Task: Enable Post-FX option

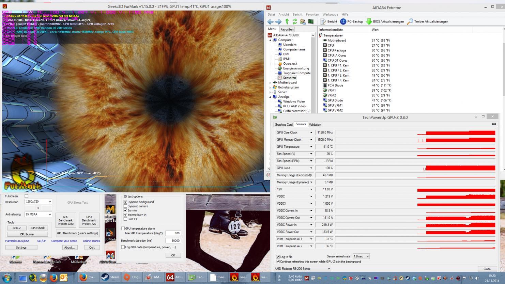Action: pos(125,219)
